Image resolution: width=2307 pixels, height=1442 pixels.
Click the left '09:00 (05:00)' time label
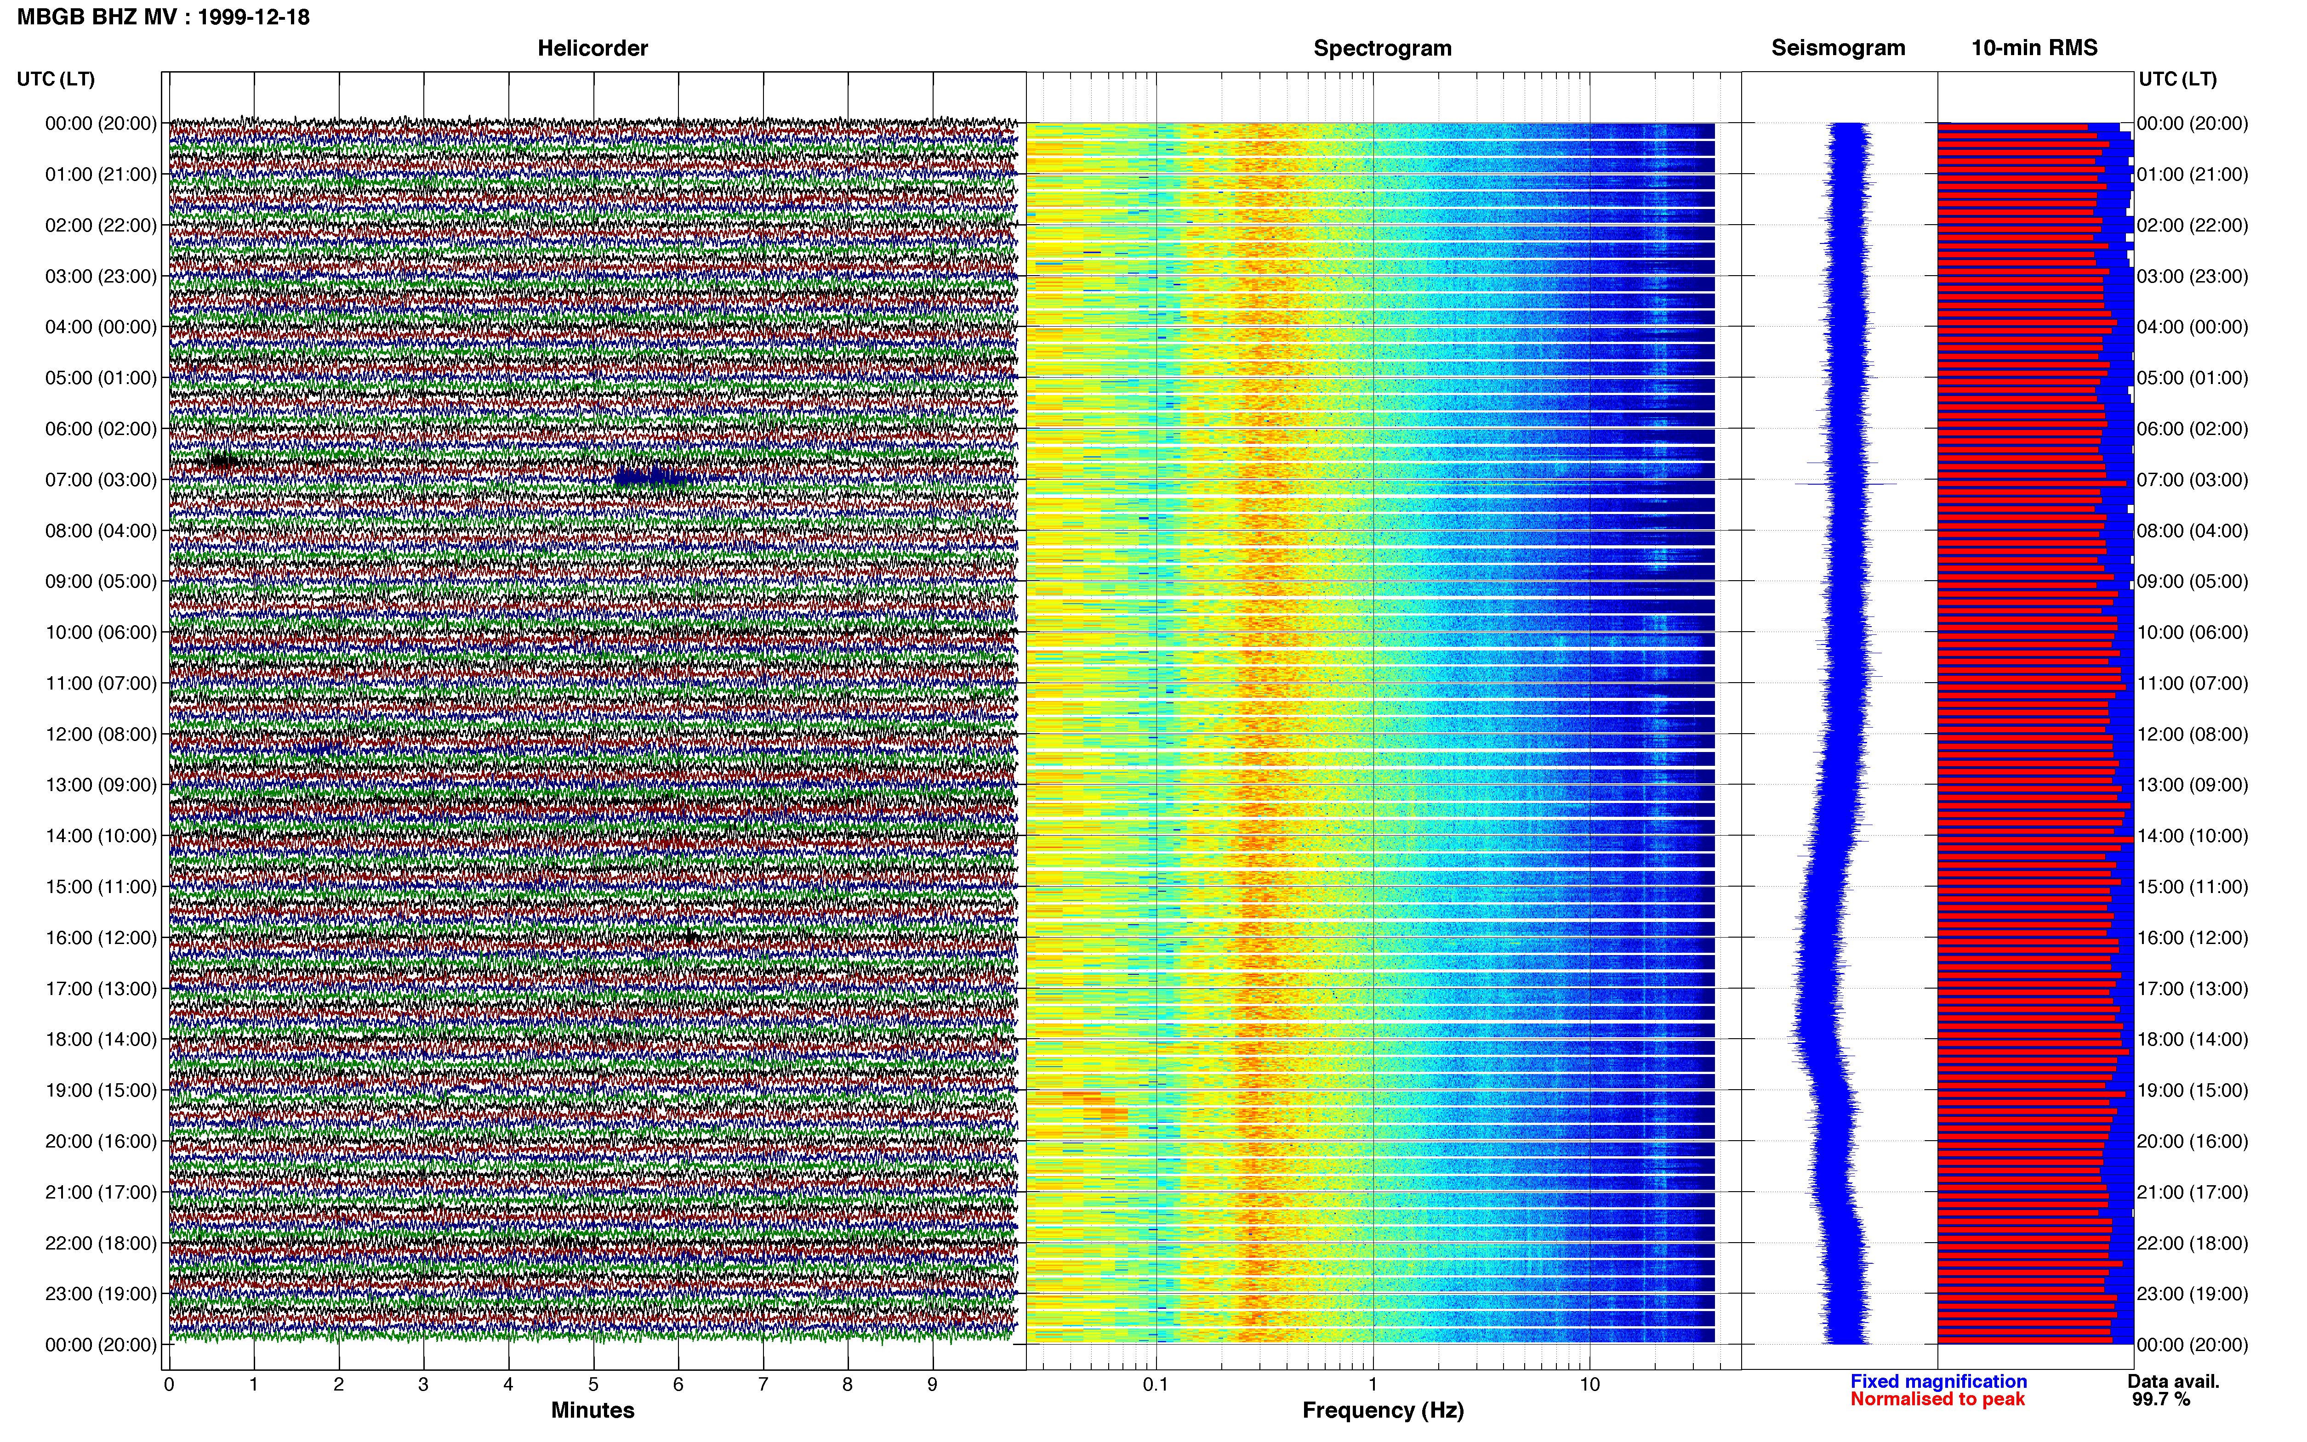(101, 582)
